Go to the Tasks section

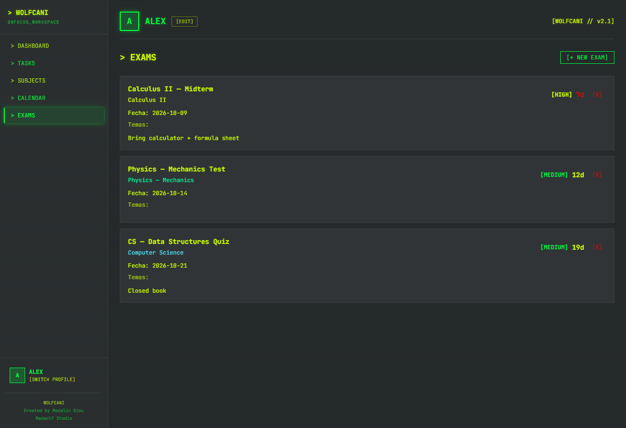click(x=54, y=63)
